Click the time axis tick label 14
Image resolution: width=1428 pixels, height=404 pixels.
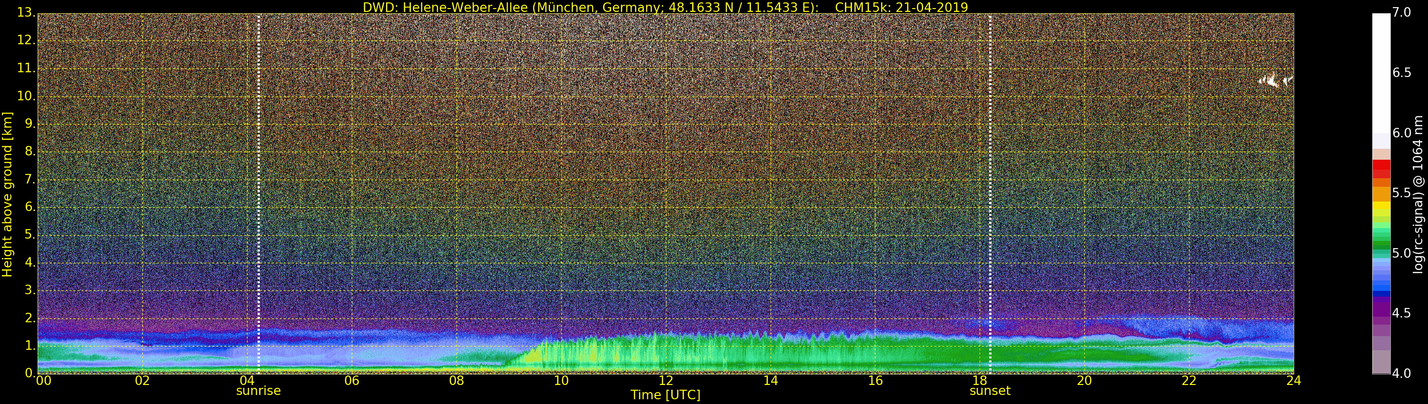point(771,380)
